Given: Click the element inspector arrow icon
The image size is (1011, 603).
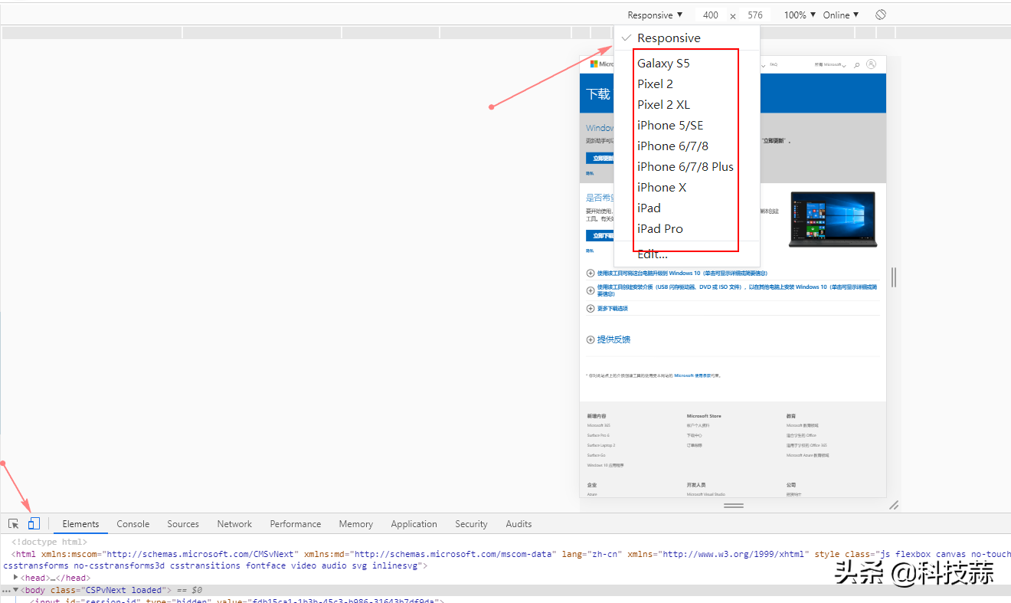Looking at the screenshot, I should (x=14, y=524).
